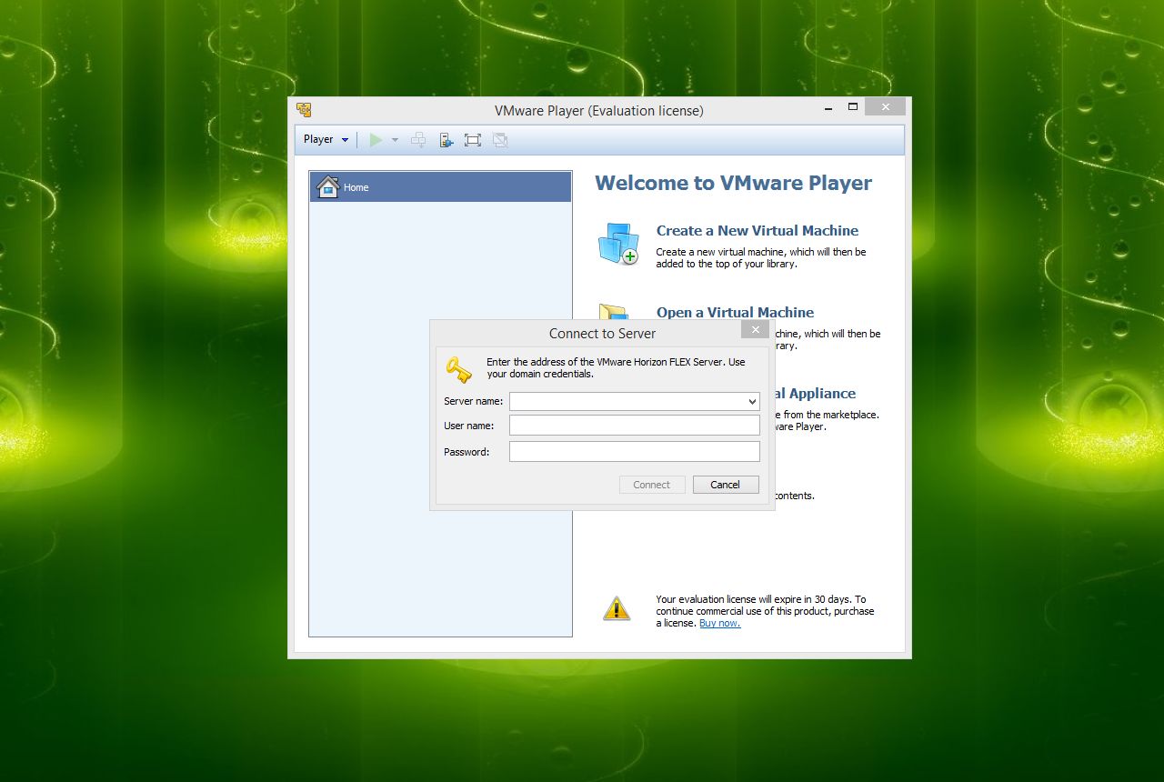Open Create a New Virtual Machine link
This screenshot has height=782, width=1164.
pyautogui.click(x=758, y=230)
